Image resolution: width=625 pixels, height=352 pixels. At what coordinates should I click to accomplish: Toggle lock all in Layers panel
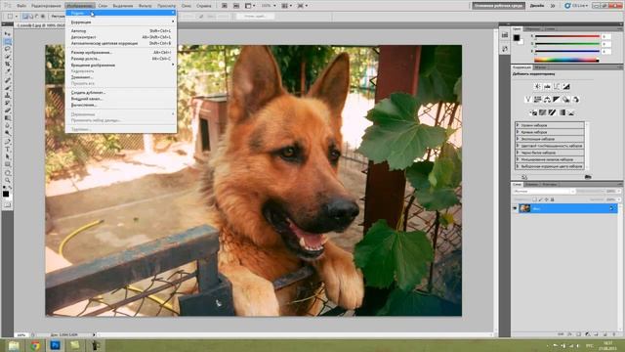click(552, 199)
